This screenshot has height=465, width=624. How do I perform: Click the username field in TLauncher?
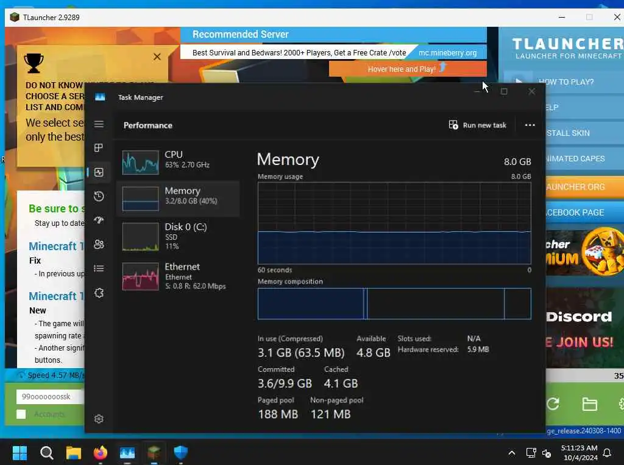[51, 396]
